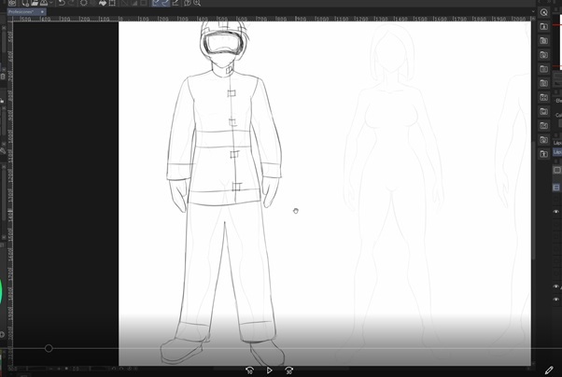This screenshot has height=377, width=562.
Task: Skip the video forward 30 seconds
Action: (x=289, y=370)
